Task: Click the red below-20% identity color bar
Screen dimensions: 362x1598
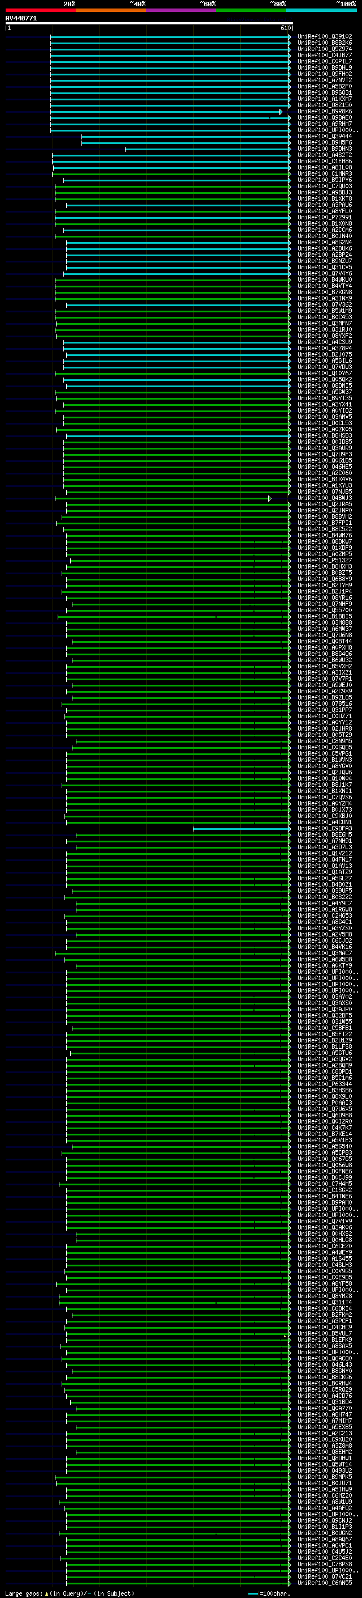Action: click(x=40, y=10)
